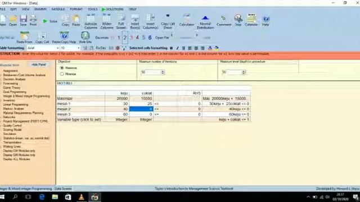The width and height of the screenshot is (360, 202).
Task: Set decimals to 1
Action: pyautogui.click(x=119, y=38)
